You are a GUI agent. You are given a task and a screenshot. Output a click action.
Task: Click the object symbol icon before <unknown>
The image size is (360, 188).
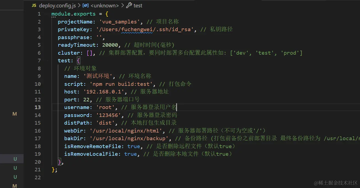tap(85, 5)
